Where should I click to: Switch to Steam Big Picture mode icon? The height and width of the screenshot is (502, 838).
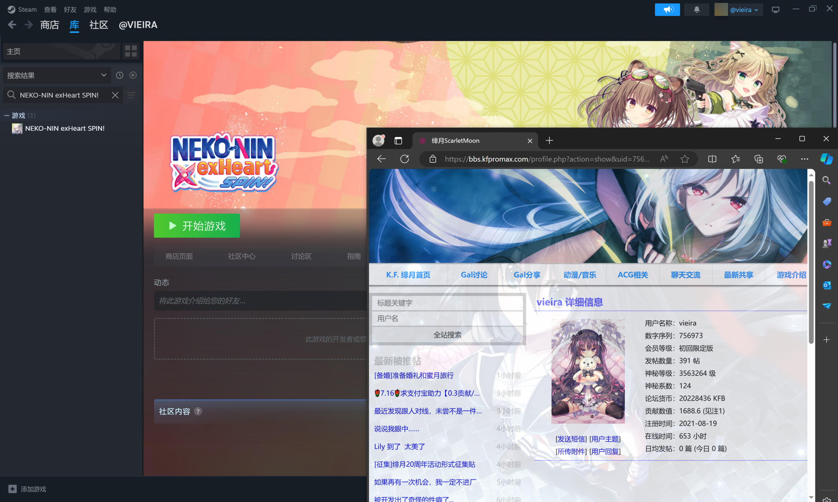775,9
